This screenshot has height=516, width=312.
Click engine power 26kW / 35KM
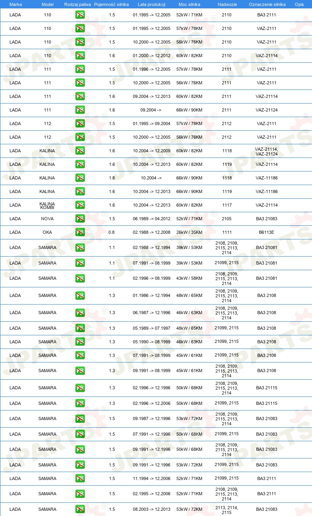[190, 233]
